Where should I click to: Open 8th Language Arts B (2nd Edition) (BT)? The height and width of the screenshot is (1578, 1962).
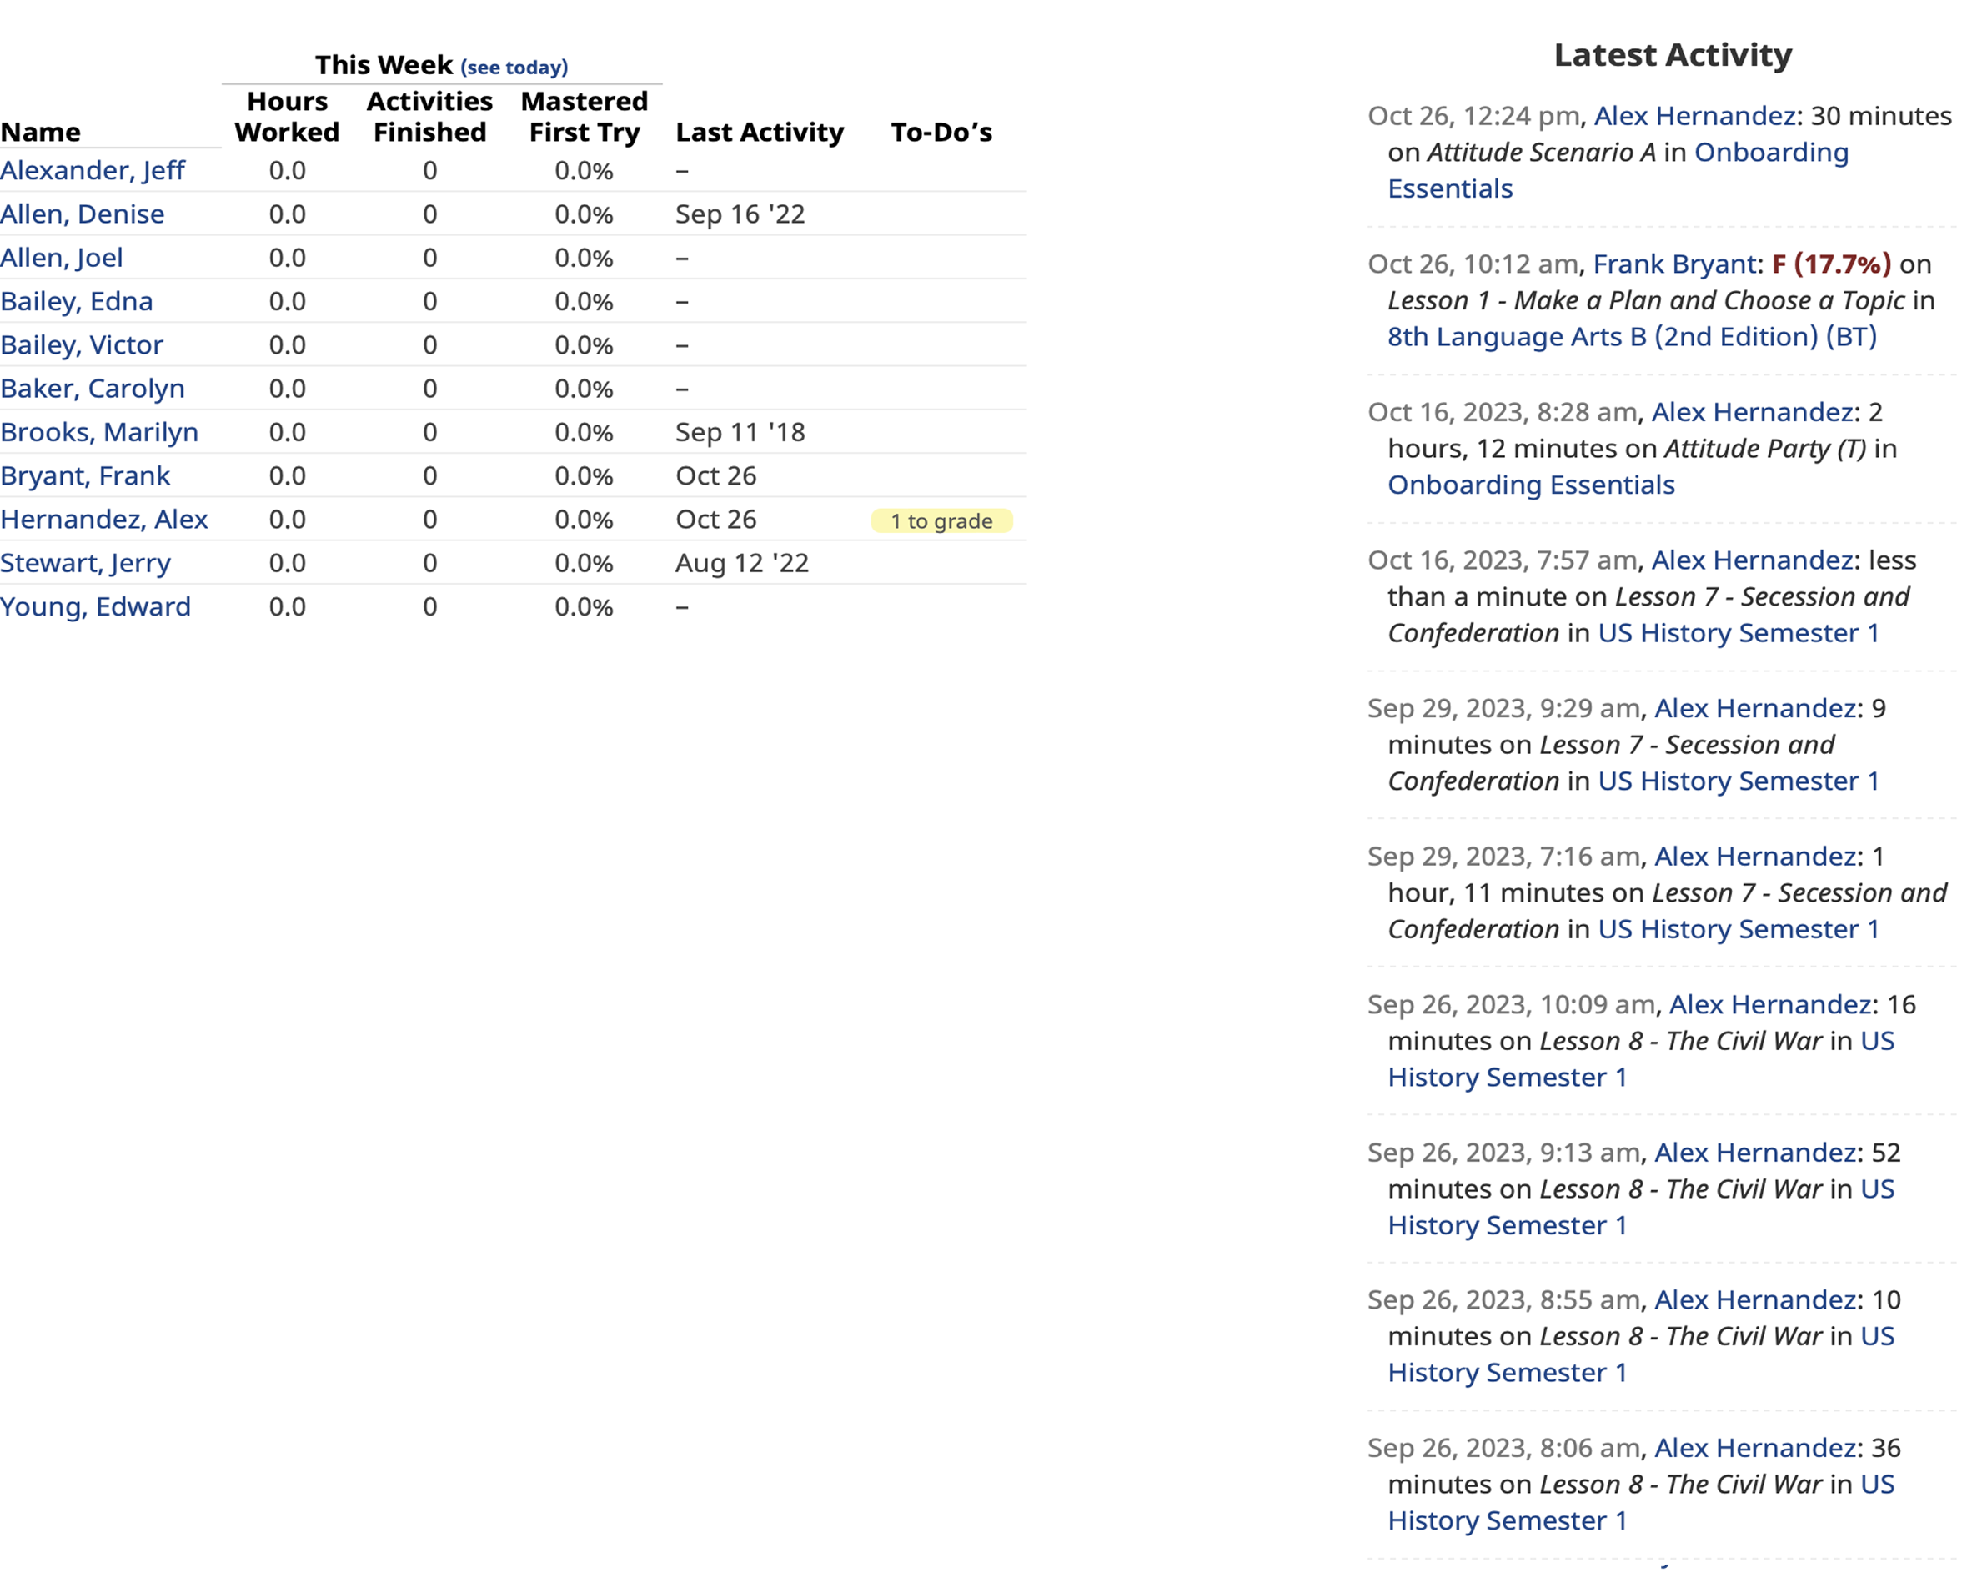pyautogui.click(x=1633, y=337)
